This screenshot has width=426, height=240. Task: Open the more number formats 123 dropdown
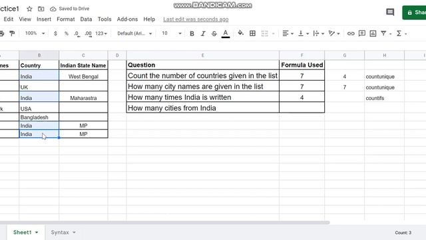click(101, 33)
